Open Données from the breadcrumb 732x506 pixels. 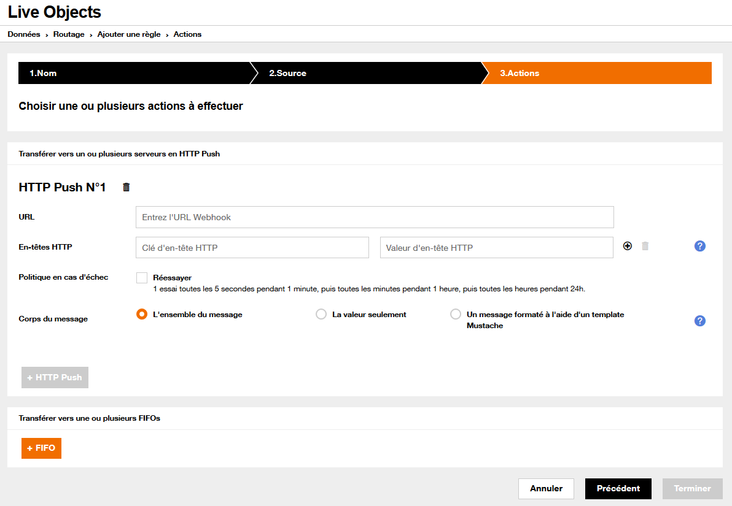(23, 34)
